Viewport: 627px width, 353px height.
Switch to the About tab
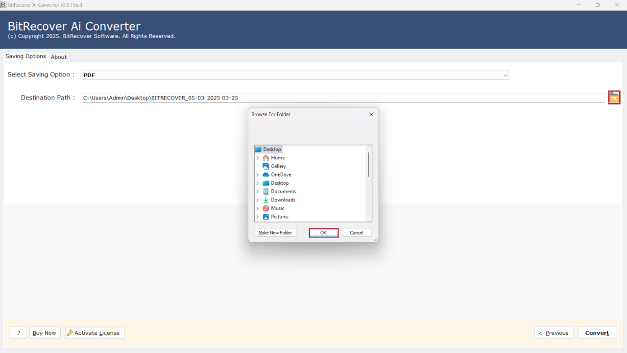[59, 57]
